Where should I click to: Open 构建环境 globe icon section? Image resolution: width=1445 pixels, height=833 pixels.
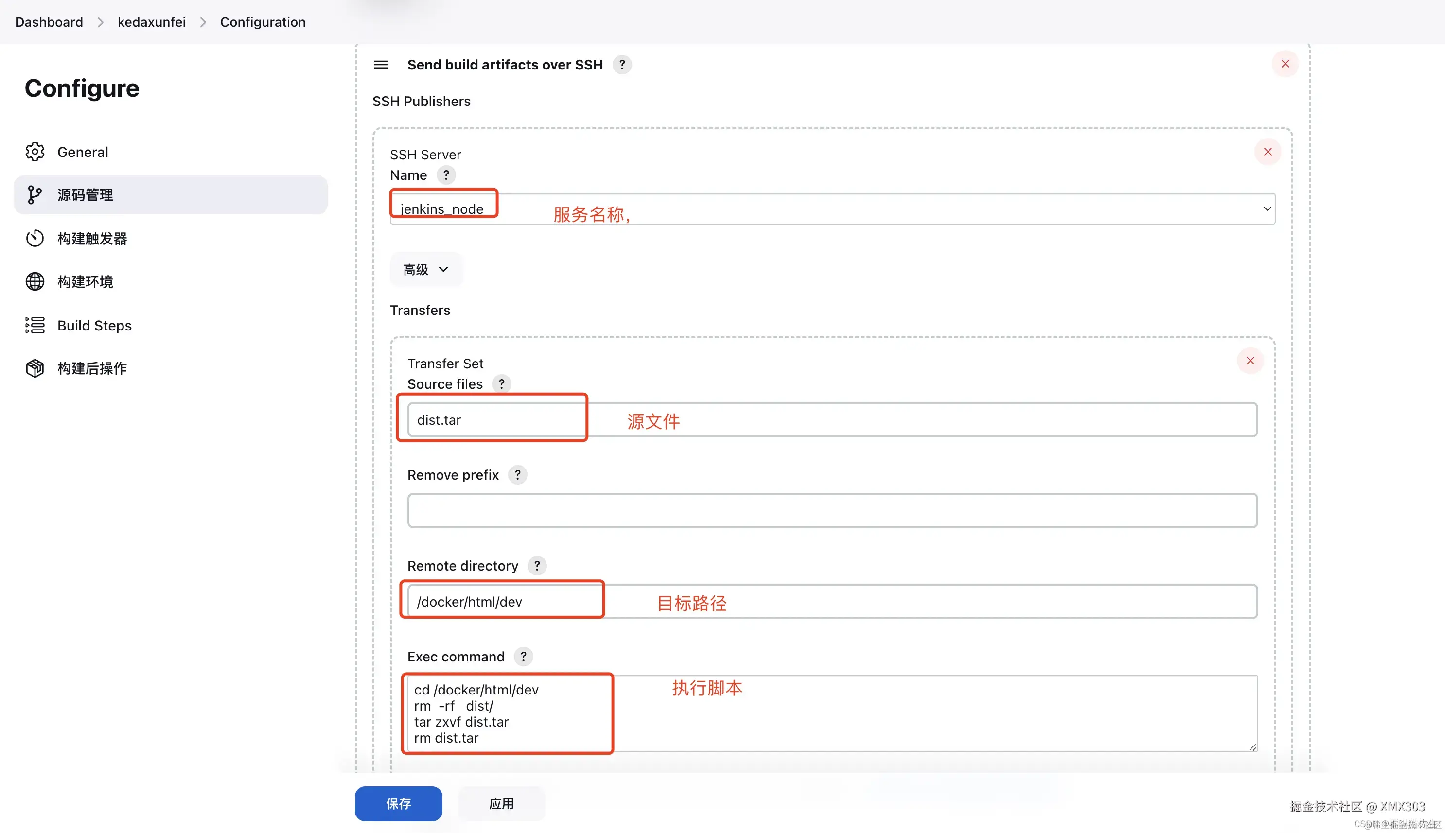pyautogui.click(x=35, y=281)
